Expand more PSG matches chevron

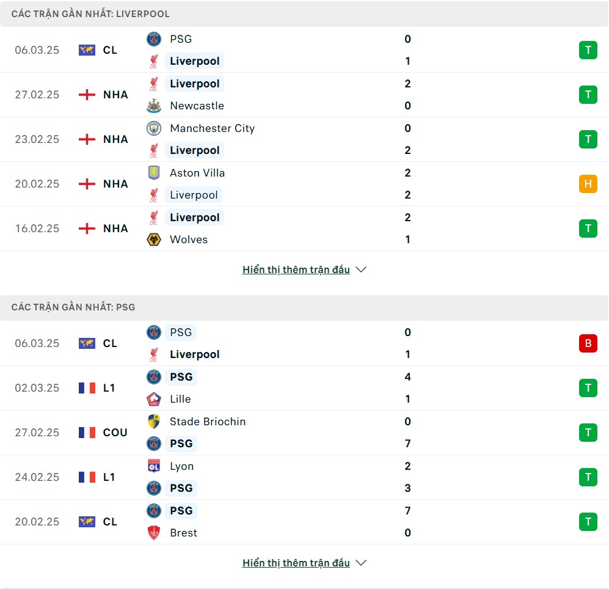pos(361,563)
